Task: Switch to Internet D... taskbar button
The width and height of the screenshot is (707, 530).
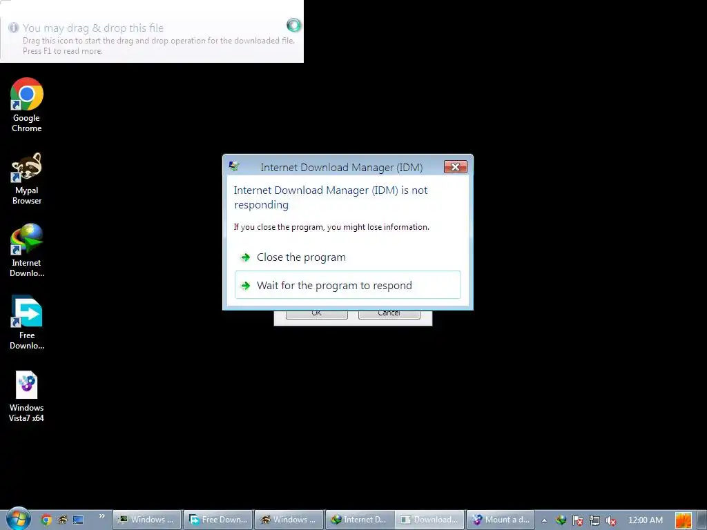Action: tap(360, 520)
